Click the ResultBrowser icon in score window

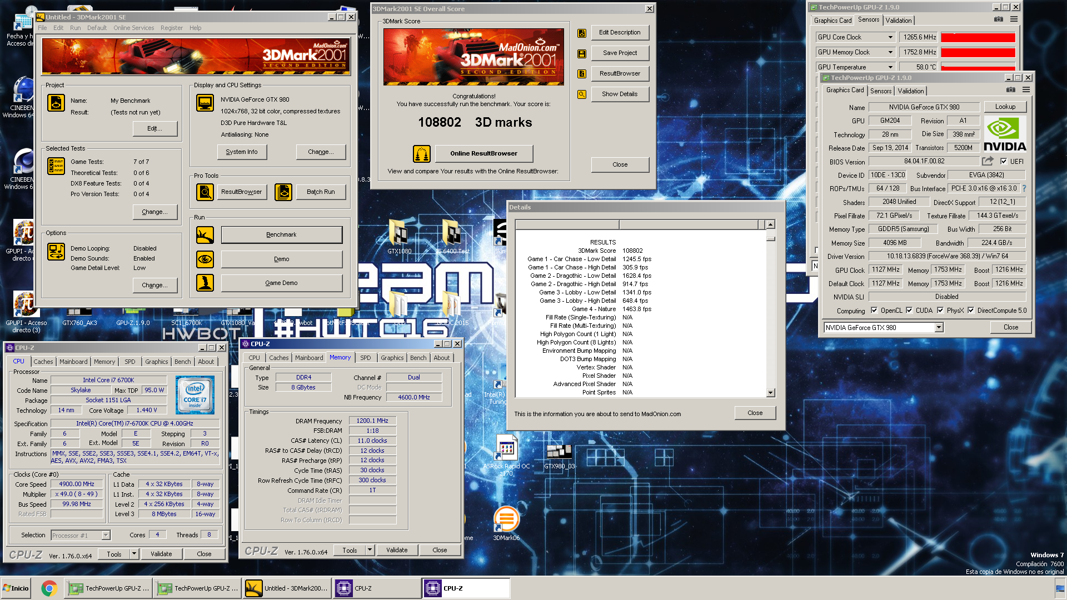point(582,74)
